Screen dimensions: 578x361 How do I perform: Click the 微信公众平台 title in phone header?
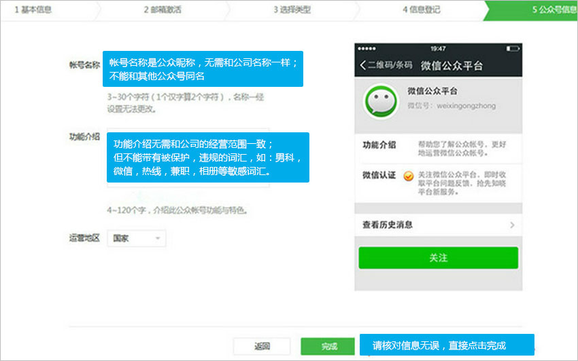click(x=452, y=66)
